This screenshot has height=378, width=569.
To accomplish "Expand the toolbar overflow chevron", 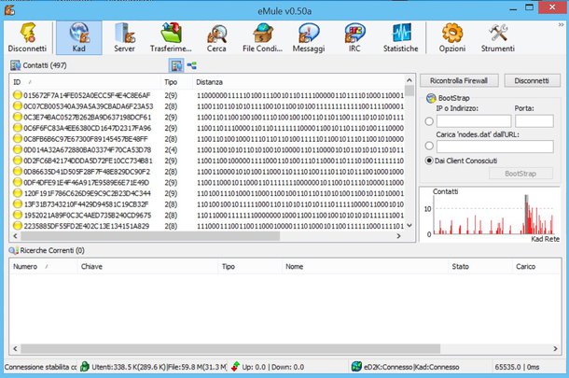I will click(x=561, y=24).
